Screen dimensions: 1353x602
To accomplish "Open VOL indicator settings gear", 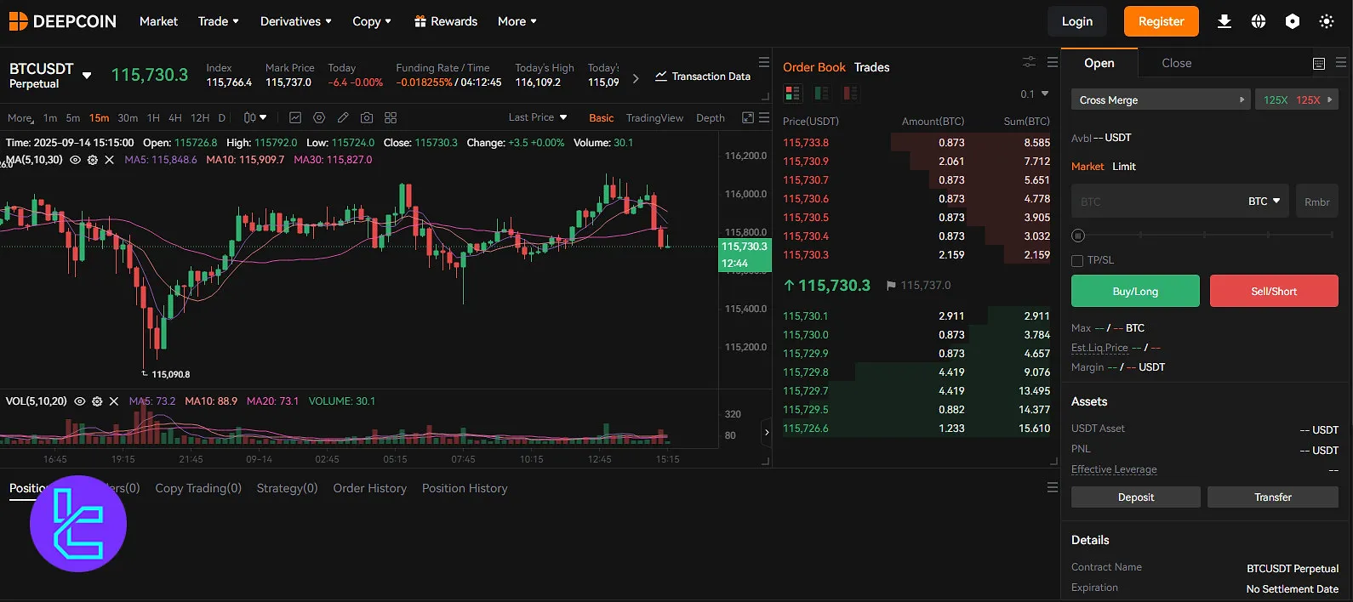I will tap(97, 401).
